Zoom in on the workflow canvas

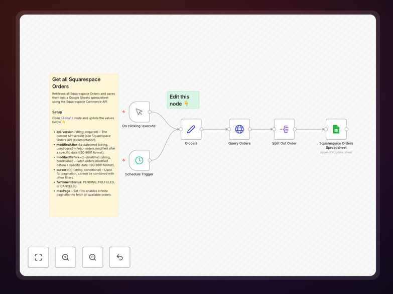(65, 257)
